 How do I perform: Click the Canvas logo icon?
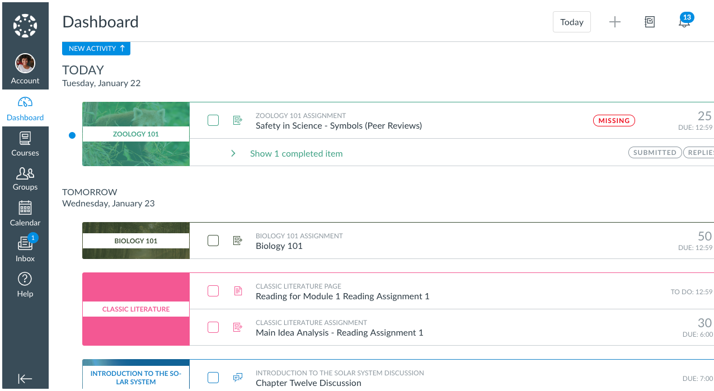(25, 26)
